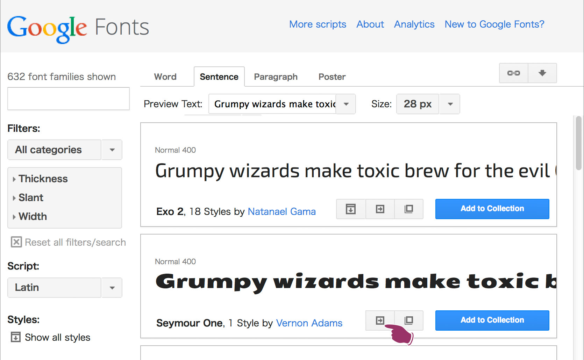Open the Preview Text dropdown arrow
Viewport: 584px width, 360px height.
[x=346, y=104]
